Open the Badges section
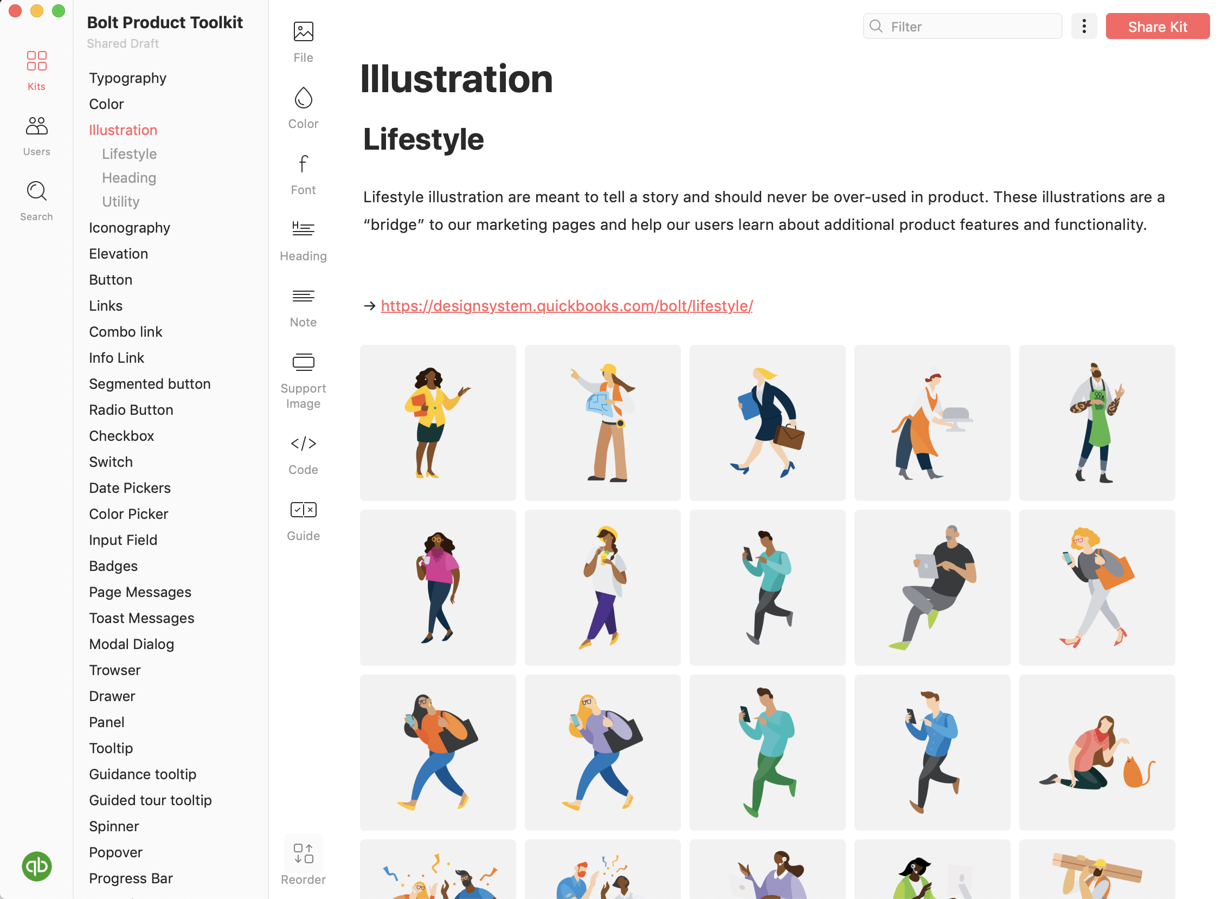The image size is (1222, 899). [113, 566]
